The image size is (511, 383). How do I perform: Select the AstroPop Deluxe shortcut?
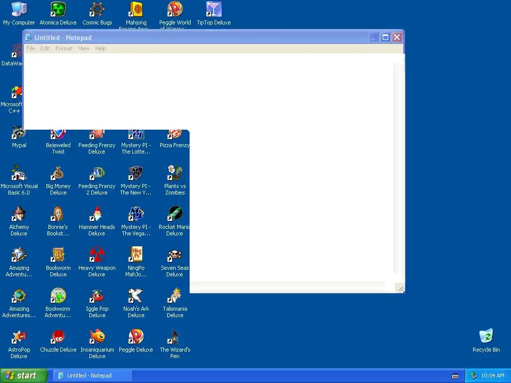point(19,344)
